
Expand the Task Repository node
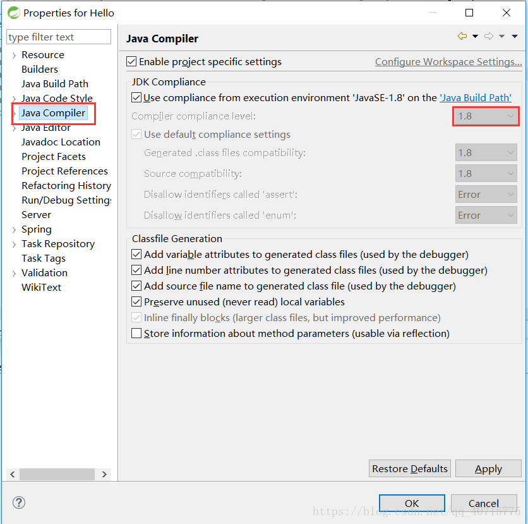click(x=14, y=245)
